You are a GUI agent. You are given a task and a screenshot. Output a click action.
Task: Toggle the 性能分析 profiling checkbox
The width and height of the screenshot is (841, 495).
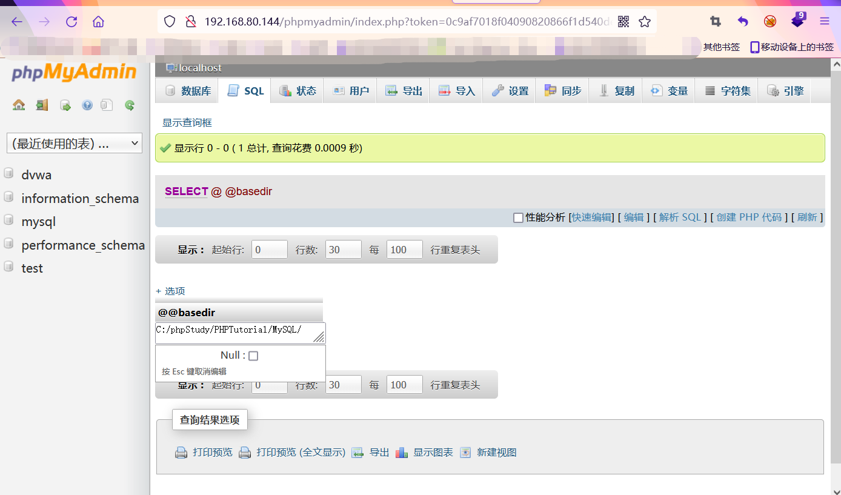pyautogui.click(x=518, y=218)
